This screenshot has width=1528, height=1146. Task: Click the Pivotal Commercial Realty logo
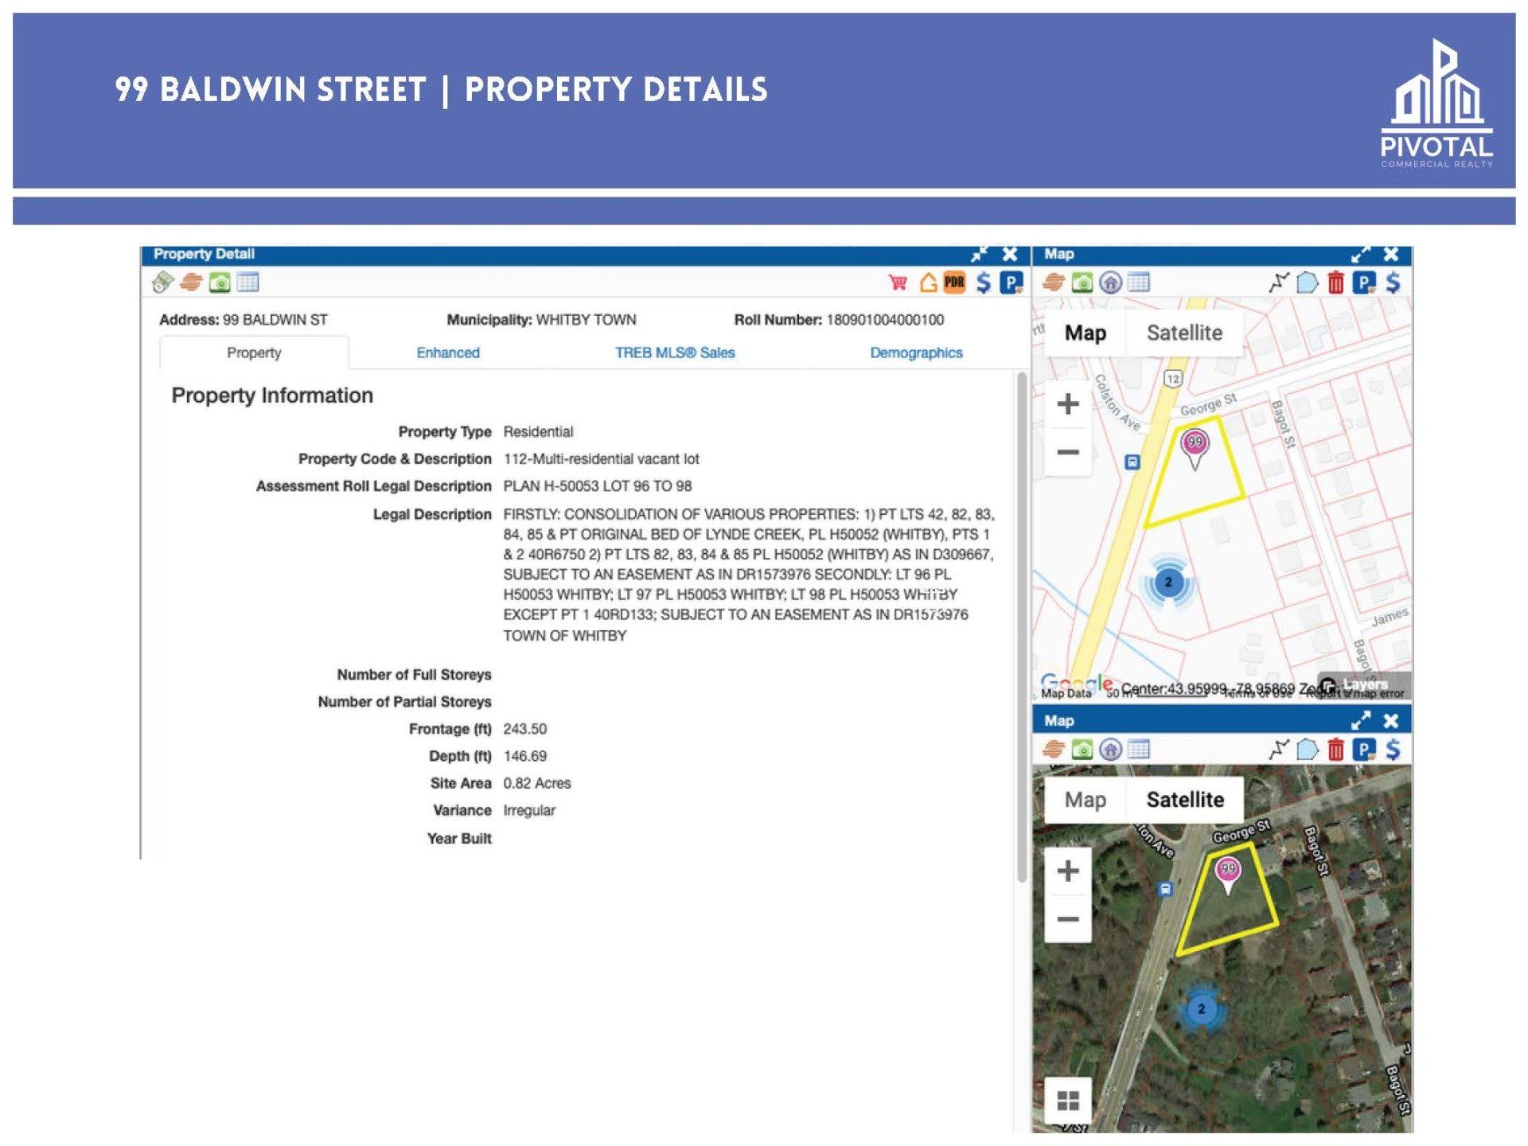pyautogui.click(x=1436, y=103)
